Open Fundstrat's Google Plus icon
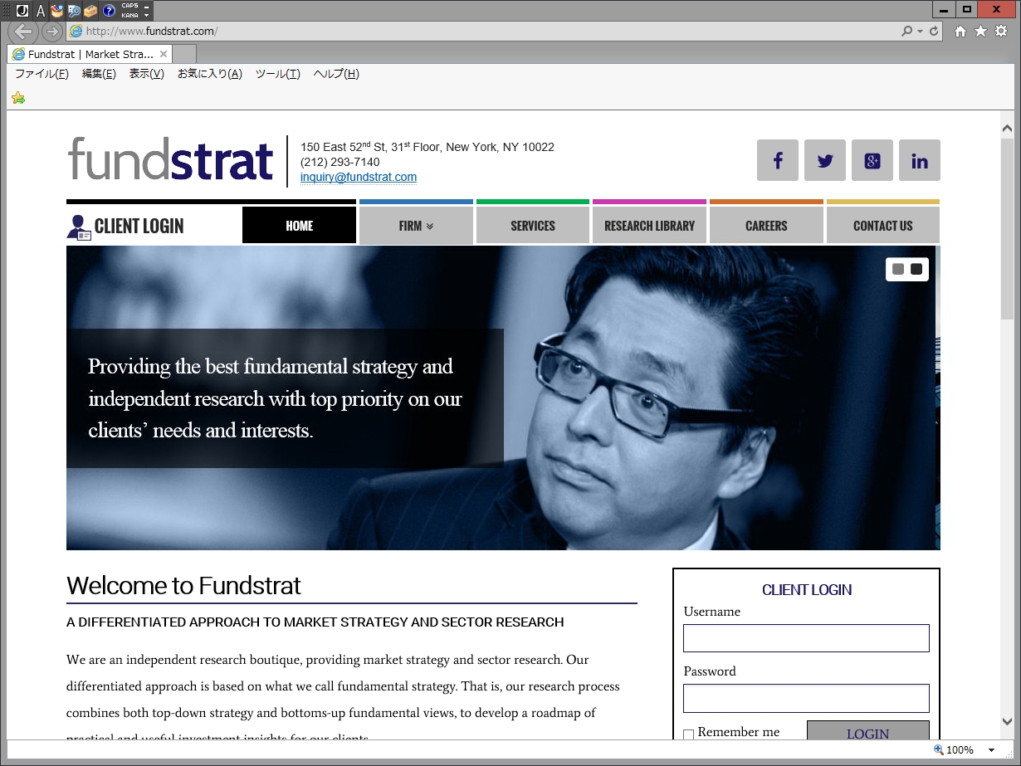The width and height of the screenshot is (1021, 766). click(872, 160)
